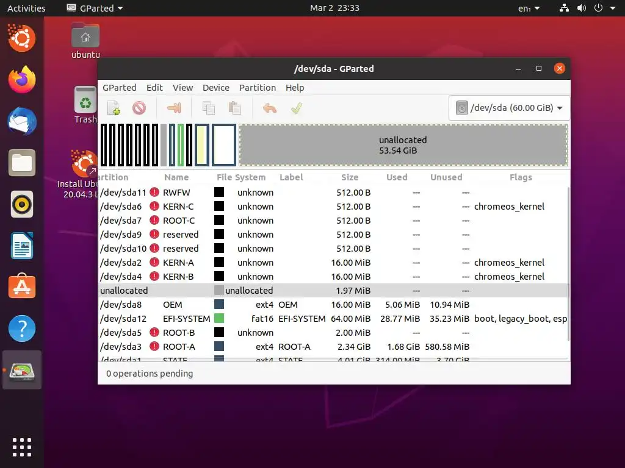Click the ext4 color swatch on the OEM row
The height and width of the screenshot is (468, 625).
pos(219,304)
